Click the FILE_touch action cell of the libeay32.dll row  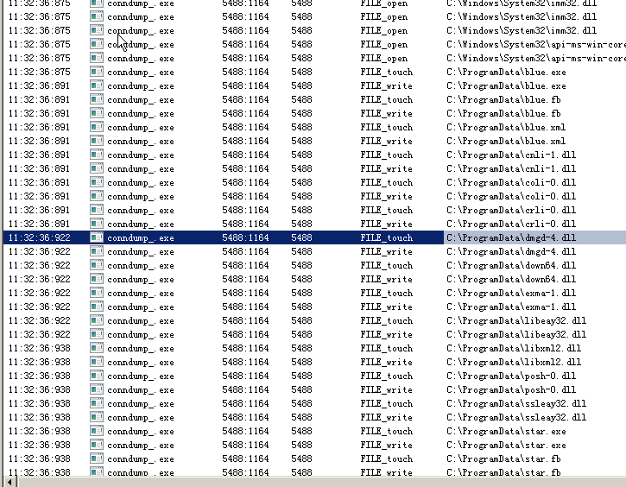tap(387, 320)
